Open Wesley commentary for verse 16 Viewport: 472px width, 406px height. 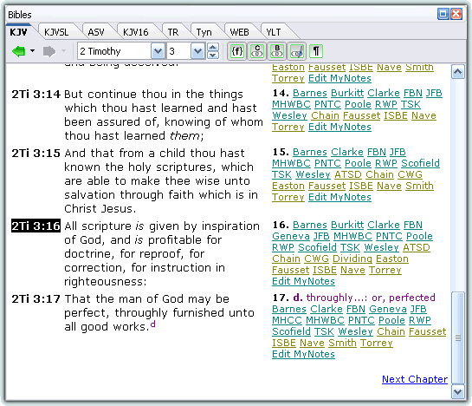pos(381,247)
